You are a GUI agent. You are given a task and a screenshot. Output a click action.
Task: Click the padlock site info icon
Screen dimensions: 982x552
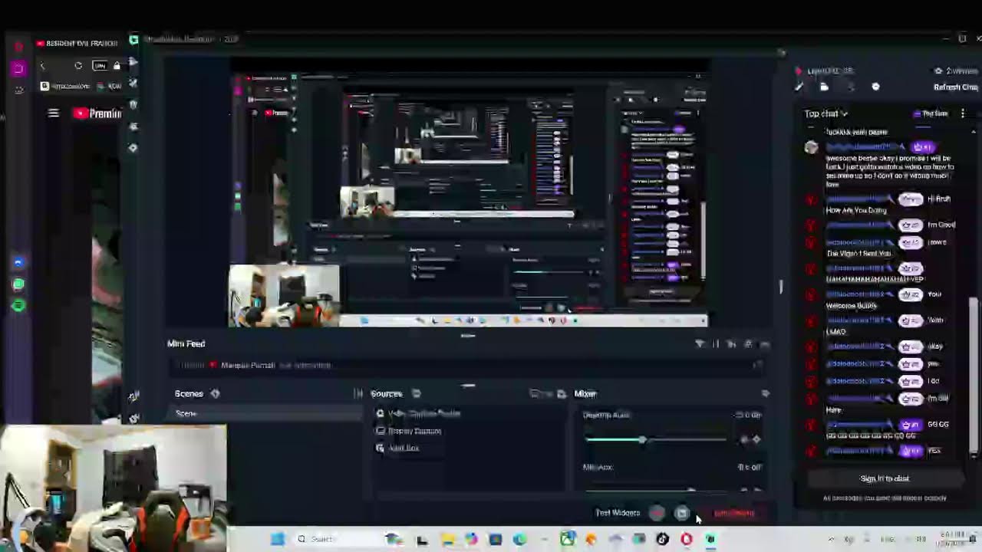(117, 67)
